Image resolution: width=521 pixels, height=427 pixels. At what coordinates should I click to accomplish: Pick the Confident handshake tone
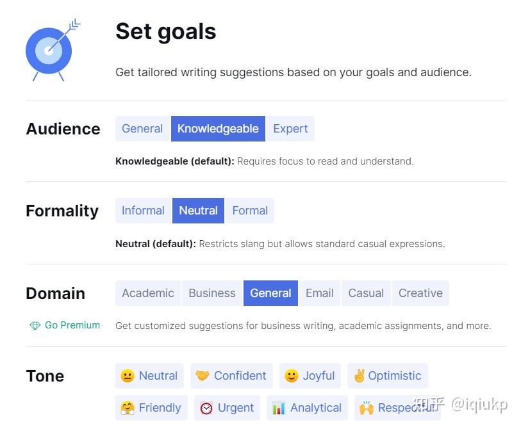[231, 376]
